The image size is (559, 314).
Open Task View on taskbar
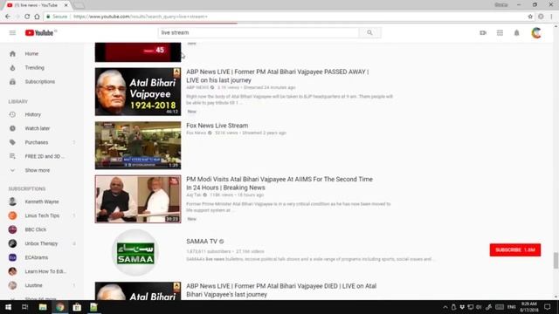(25, 307)
